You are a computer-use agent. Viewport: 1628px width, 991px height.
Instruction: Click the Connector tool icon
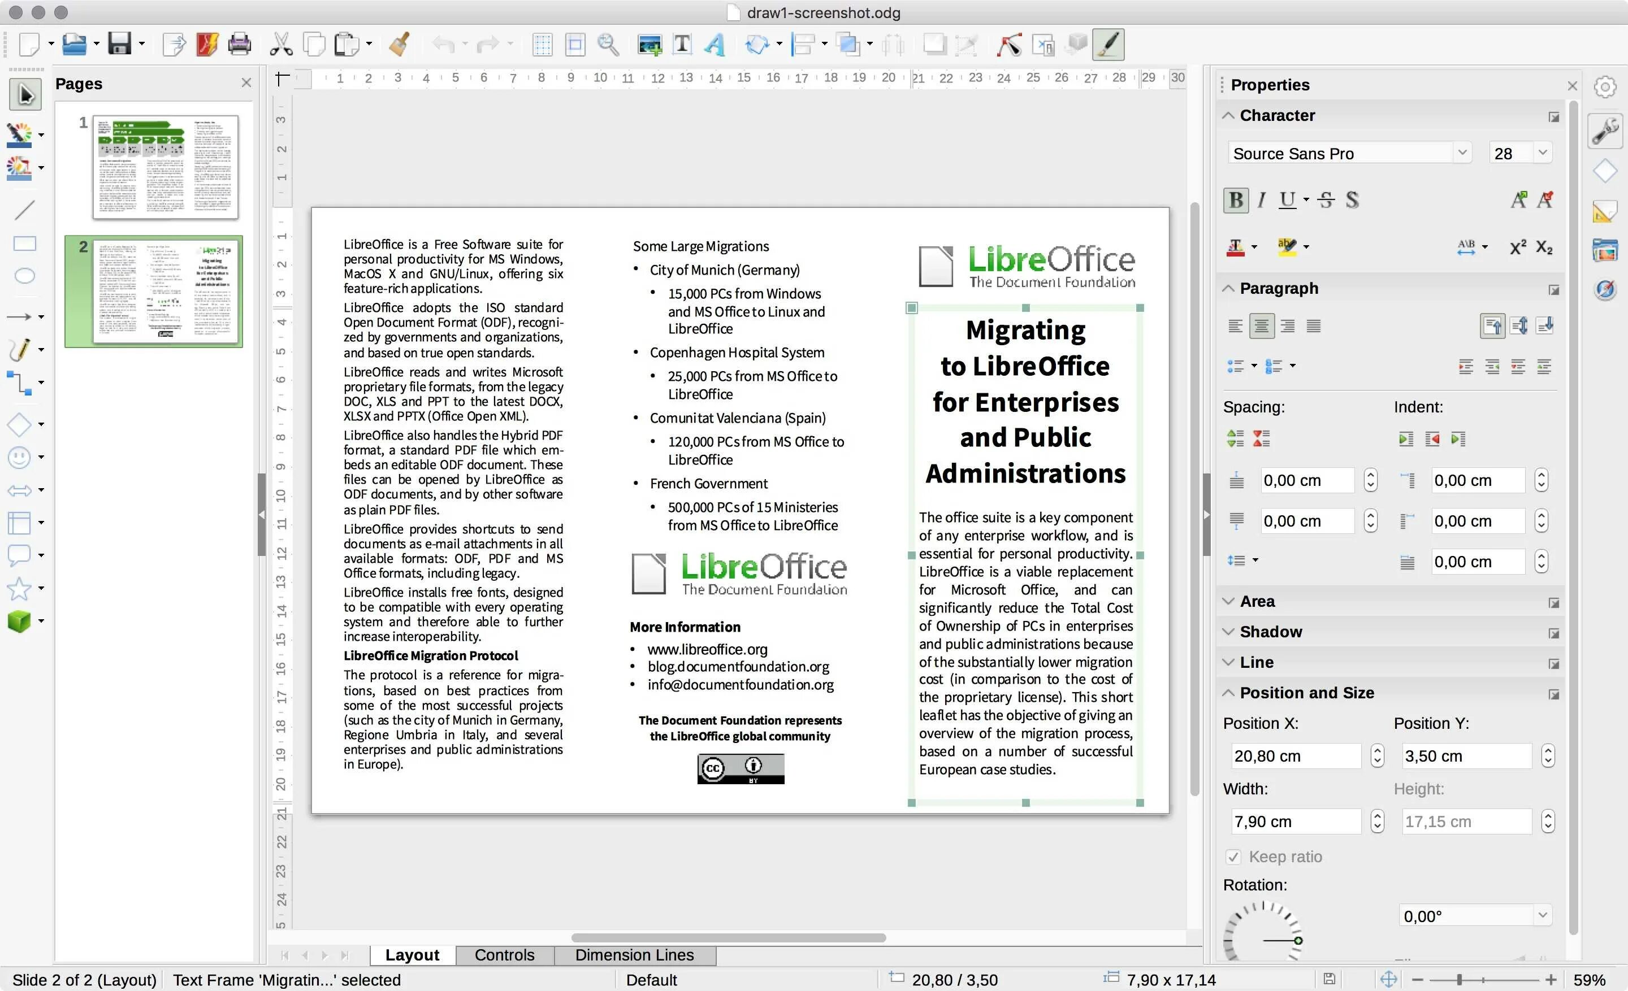[20, 383]
